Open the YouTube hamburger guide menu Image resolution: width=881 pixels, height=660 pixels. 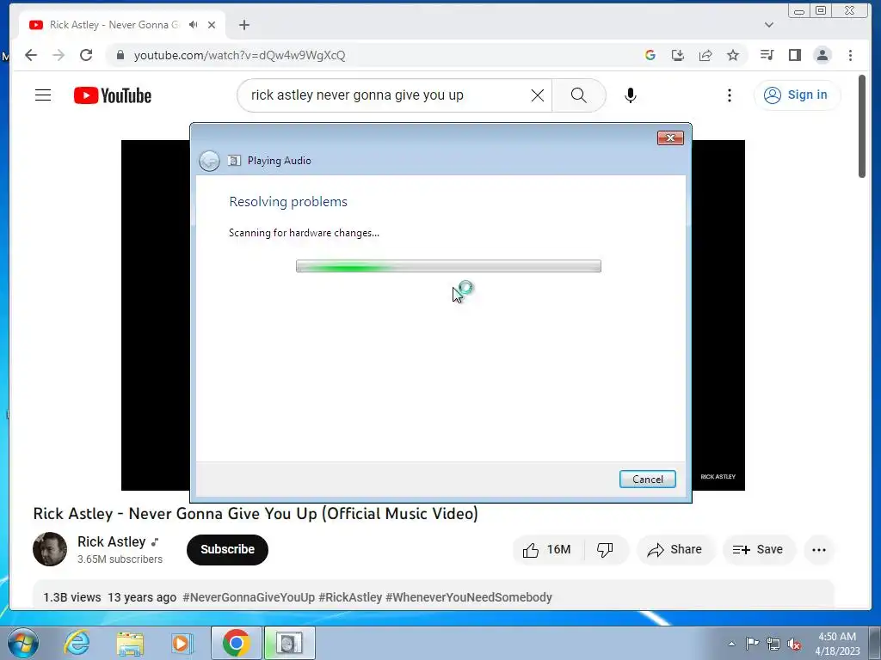pyautogui.click(x=43, y=95)
